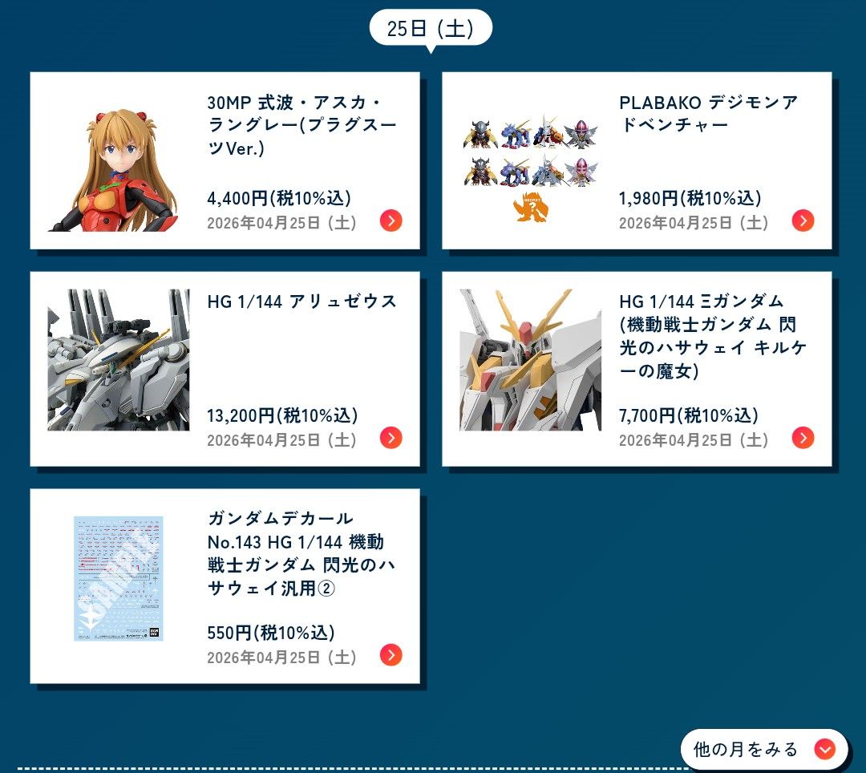Click red arrow on HG アリュゼウス card
This screenshot has width=866, height=773.
[391, 438]
